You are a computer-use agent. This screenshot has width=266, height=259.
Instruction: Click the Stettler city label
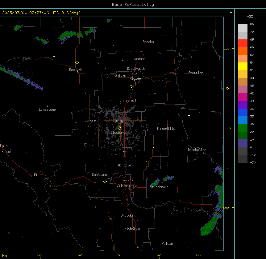[x=196, y=73]
